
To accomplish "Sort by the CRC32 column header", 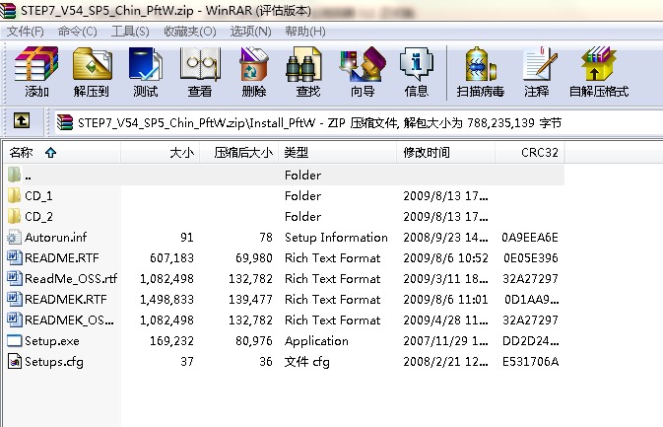I will tap(540, 153).
